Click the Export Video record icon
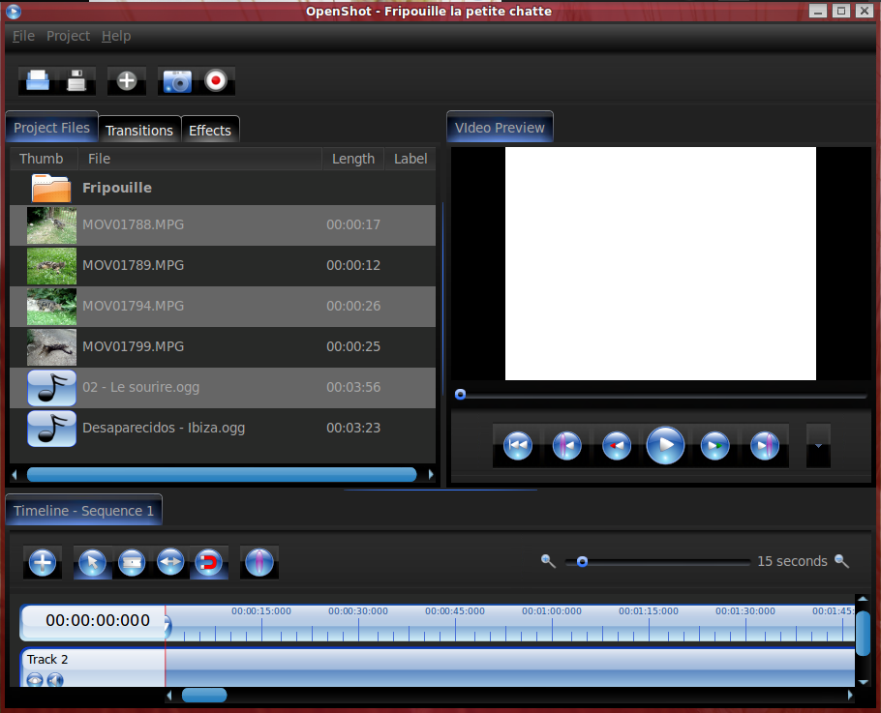Image resolution: width=881 pixels, height=713 pixels. point(216,81)
